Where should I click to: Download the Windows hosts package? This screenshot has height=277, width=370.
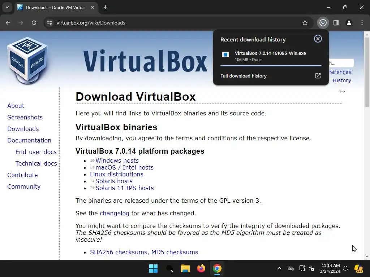tap(117, 161)
